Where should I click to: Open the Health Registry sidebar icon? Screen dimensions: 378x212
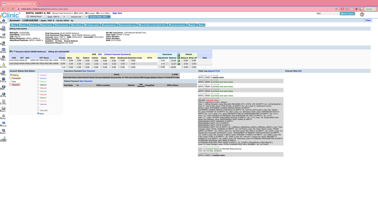4,73
